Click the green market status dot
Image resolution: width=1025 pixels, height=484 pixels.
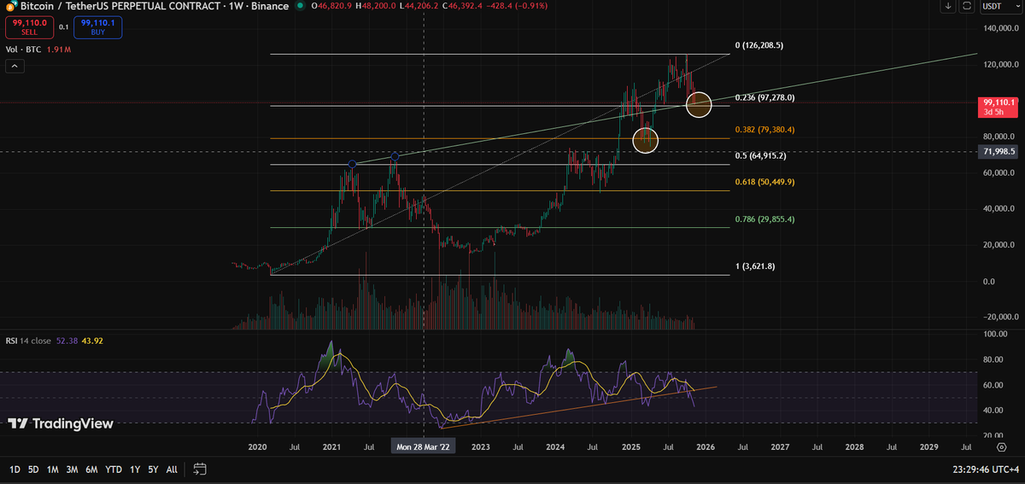(x=298, y=7)
